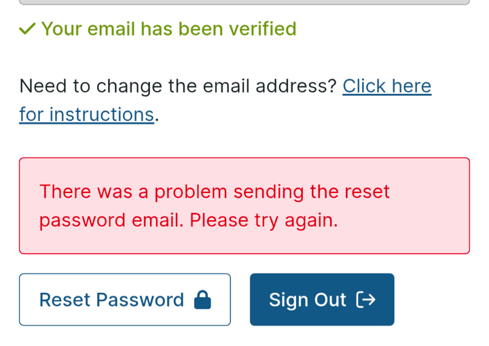Click the word "instructions" in the link
The height and width of the screenshot is (346, 489).
coord(102,115)
